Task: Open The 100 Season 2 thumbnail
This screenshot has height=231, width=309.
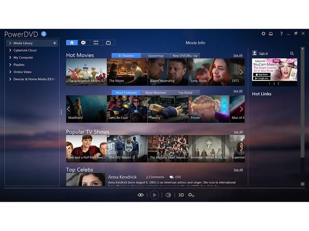Action: [127, 149]
